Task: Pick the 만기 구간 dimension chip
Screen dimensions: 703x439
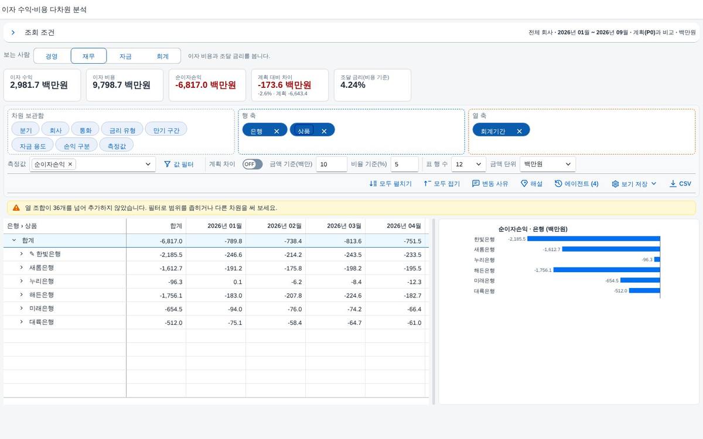Action: coord(166,131)
